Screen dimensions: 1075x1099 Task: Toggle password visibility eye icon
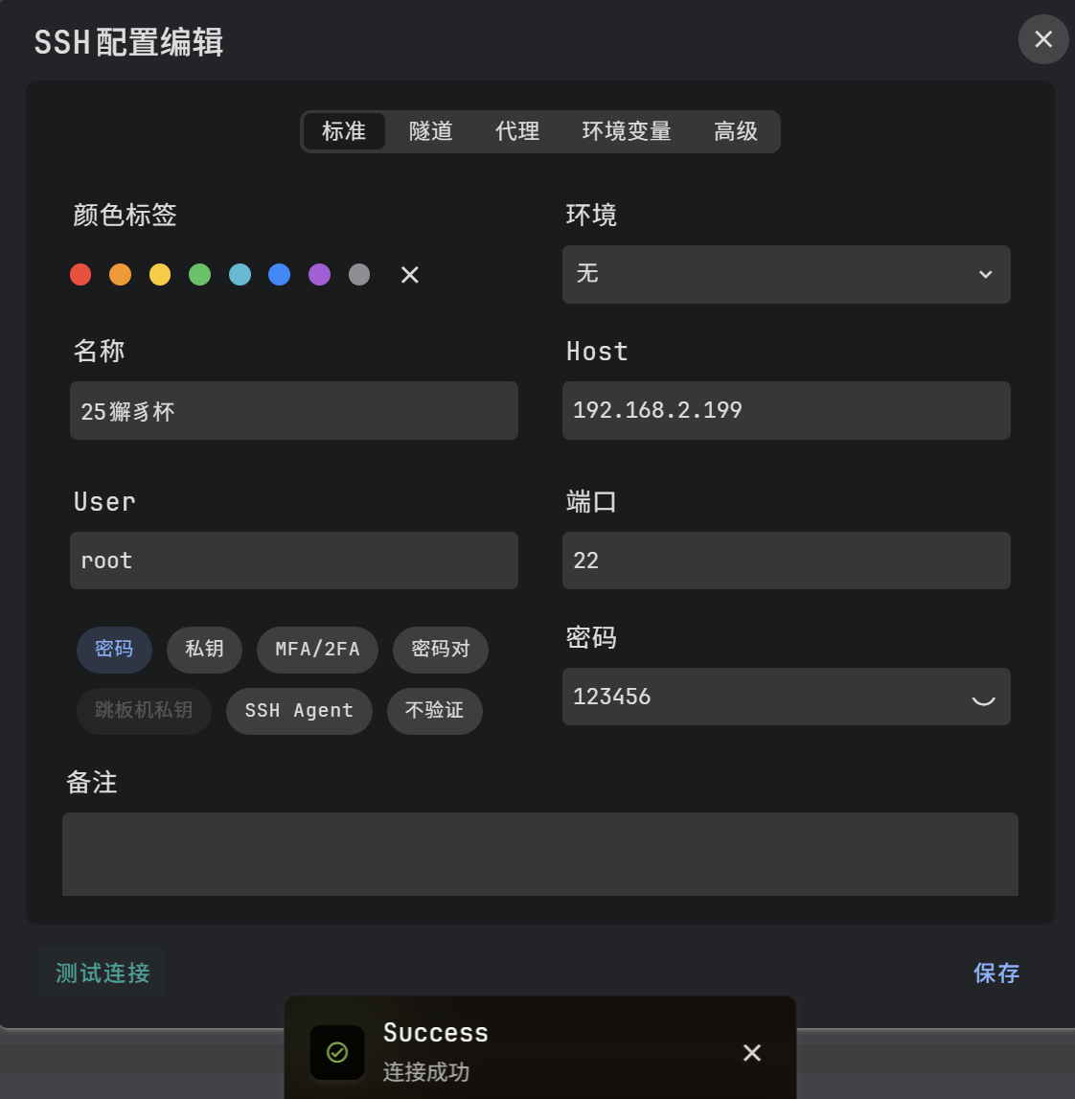point(983,698)
